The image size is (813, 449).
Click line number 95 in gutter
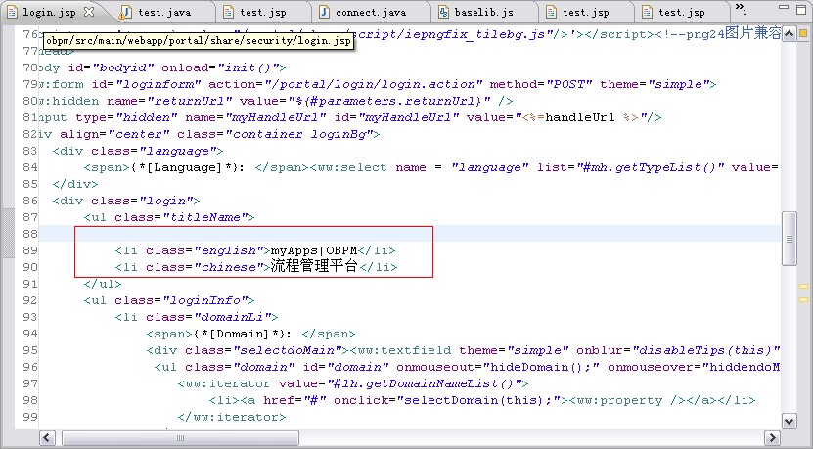(x=30, y=350)
